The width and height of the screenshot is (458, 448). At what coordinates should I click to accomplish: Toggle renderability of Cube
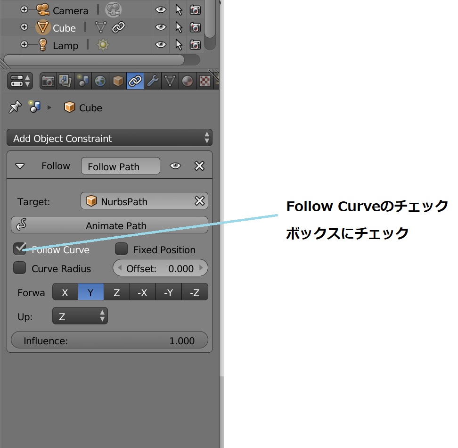[195, 27]
